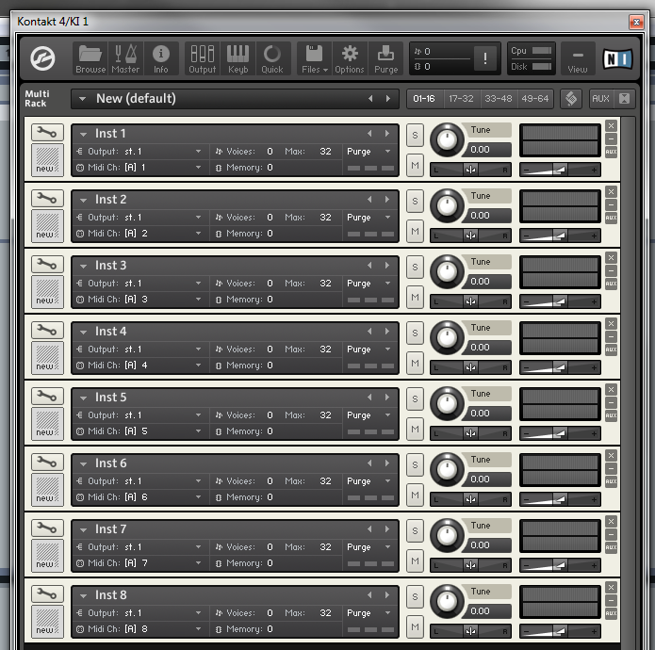Remove Inst 1 with its X button
Screen dimensions: 655x650
611,125
